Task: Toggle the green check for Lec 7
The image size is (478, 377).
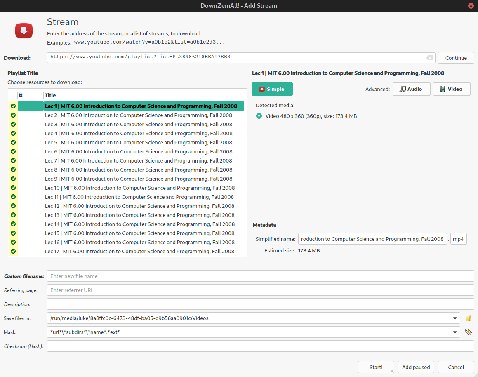Action: click(13, 160)
